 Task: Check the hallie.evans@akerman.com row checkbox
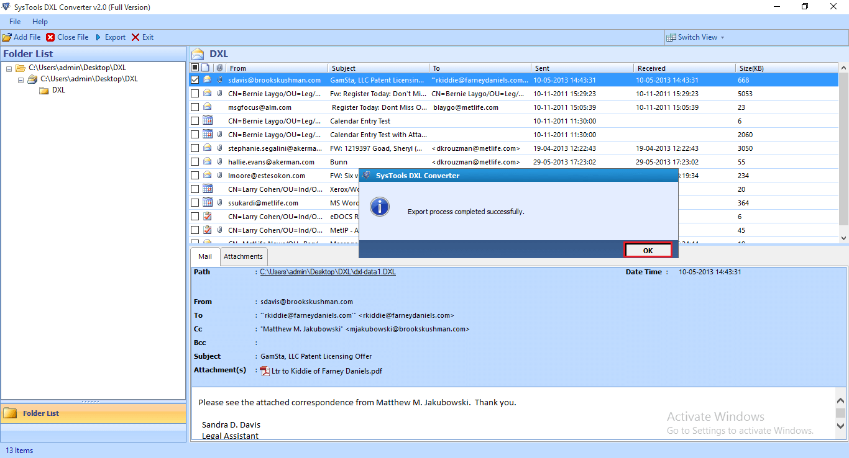(x=195, y=162)
